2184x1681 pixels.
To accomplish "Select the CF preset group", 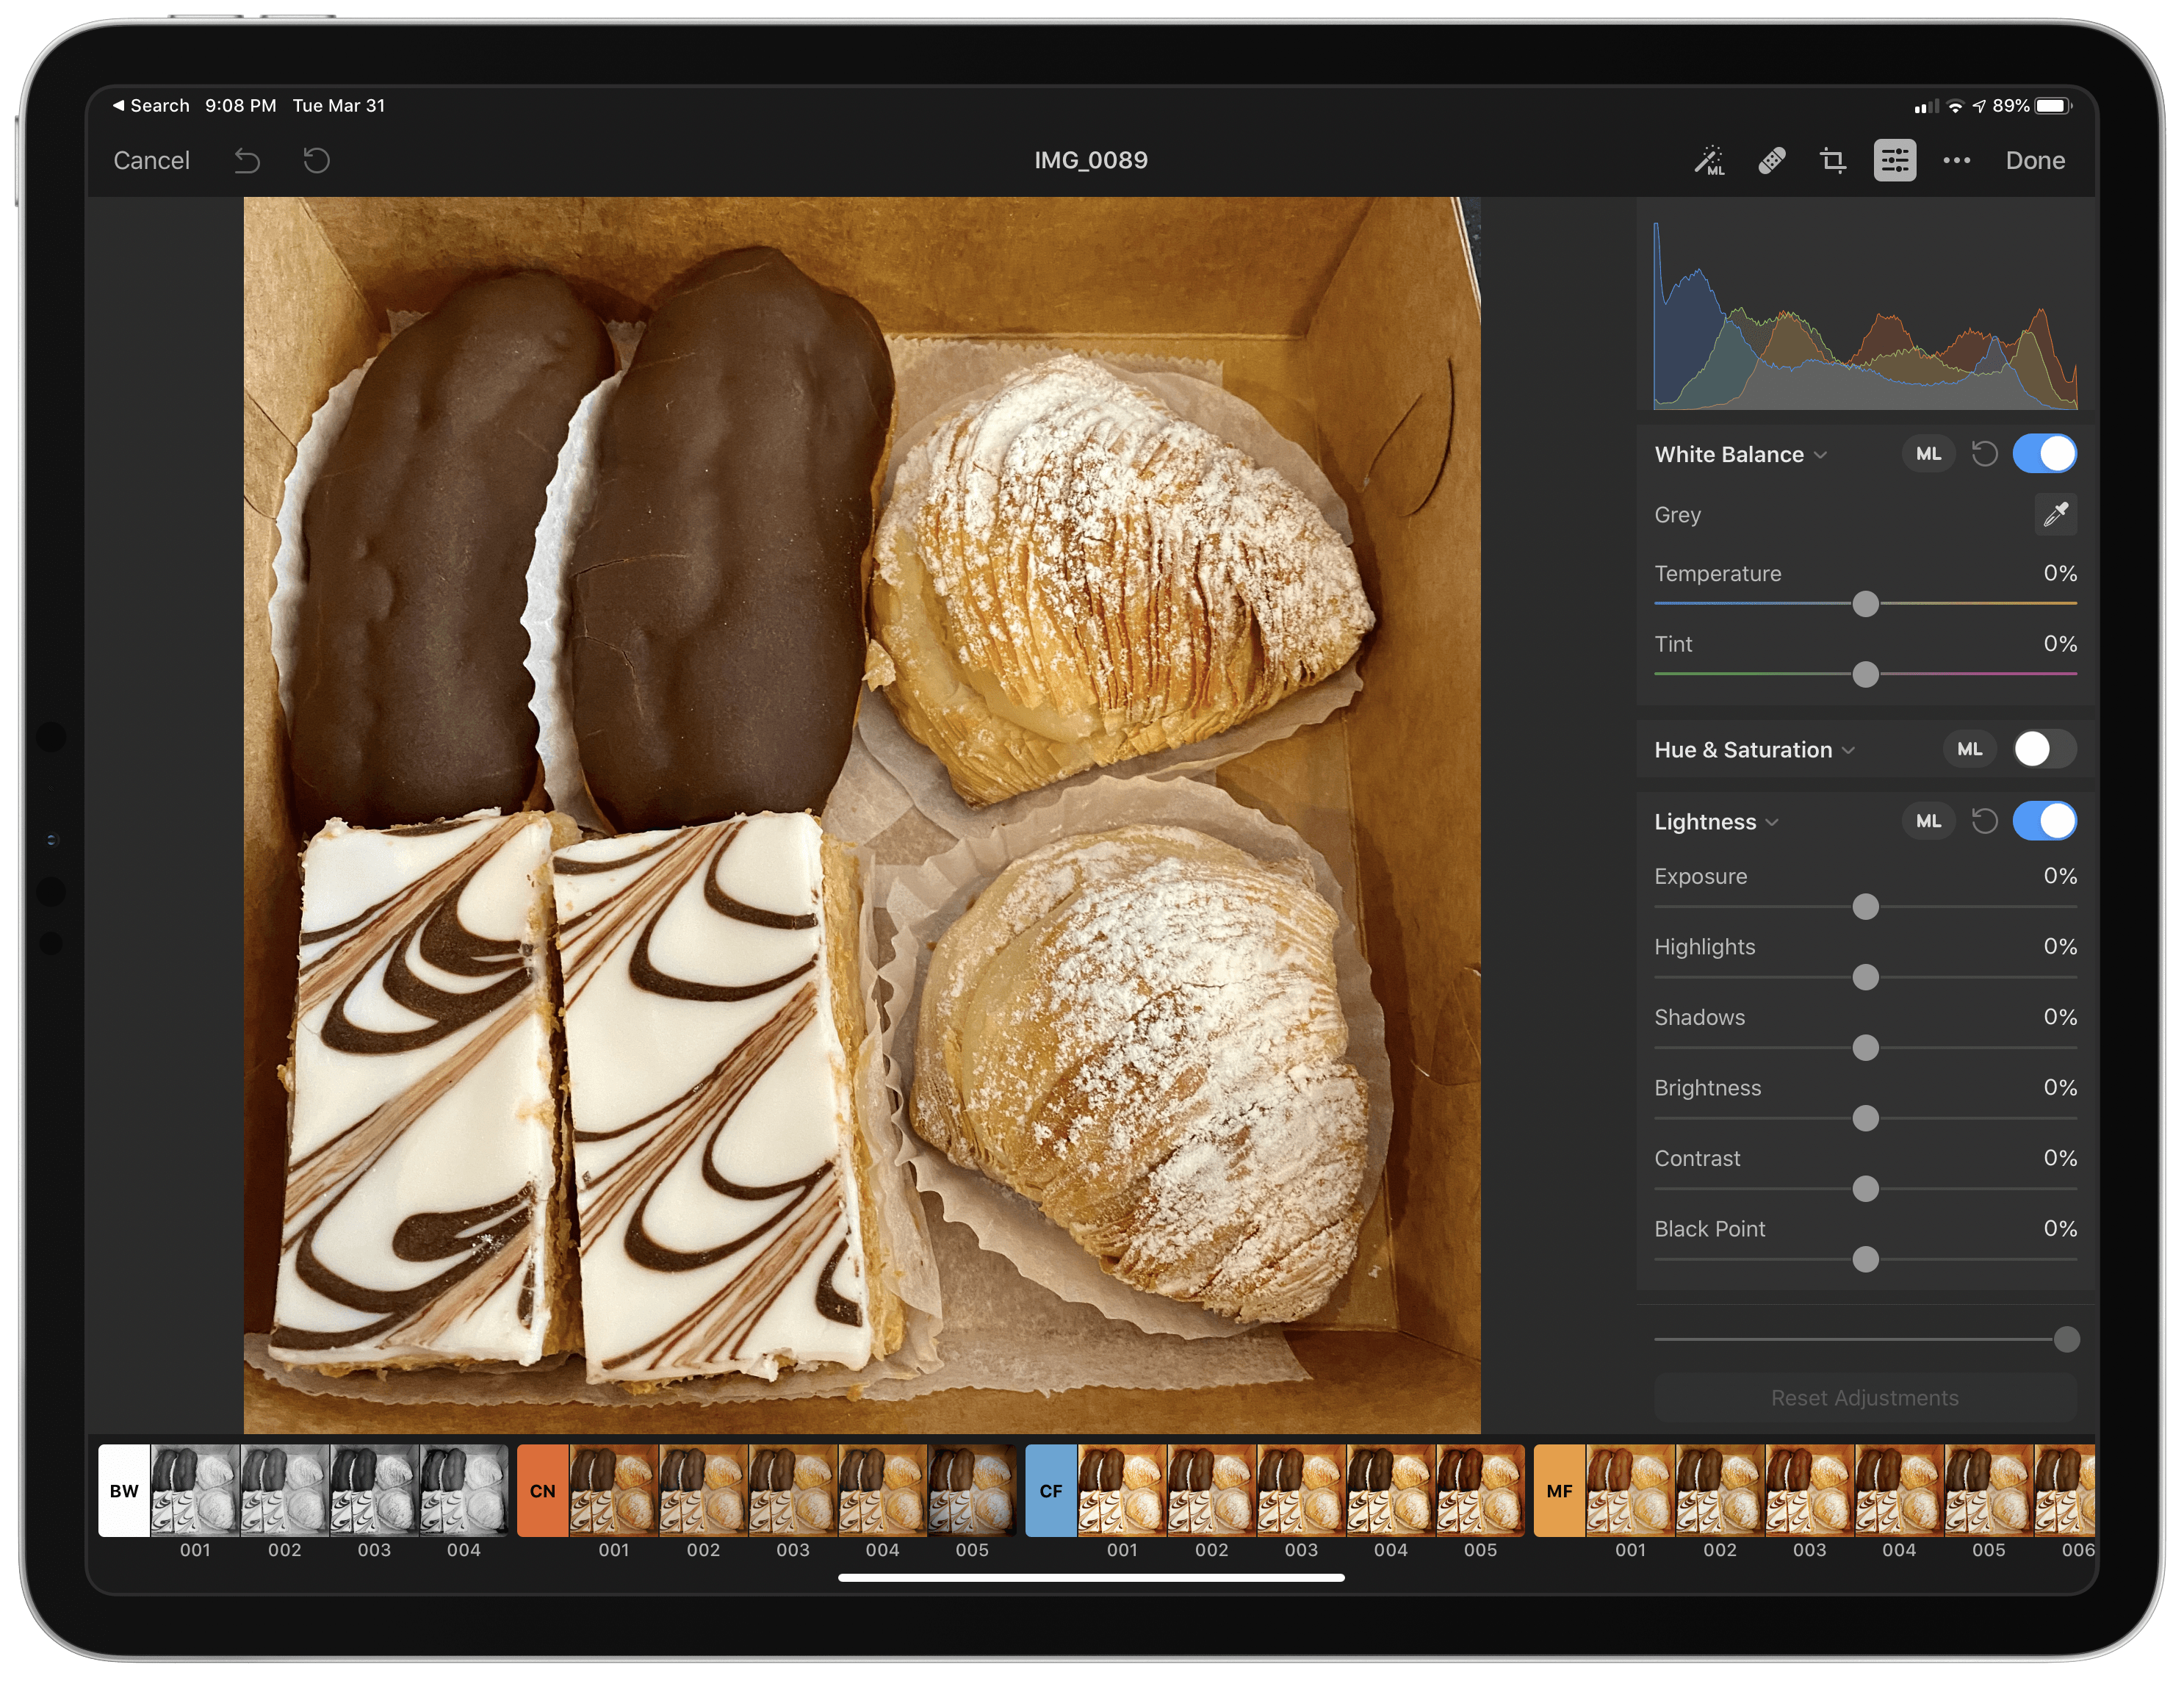I will [1050, 1490].
